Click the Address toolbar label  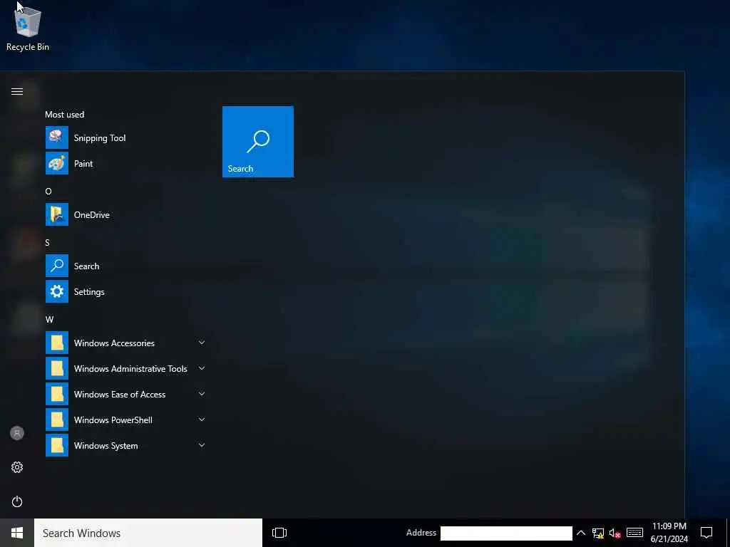click(x=421, y=533)
